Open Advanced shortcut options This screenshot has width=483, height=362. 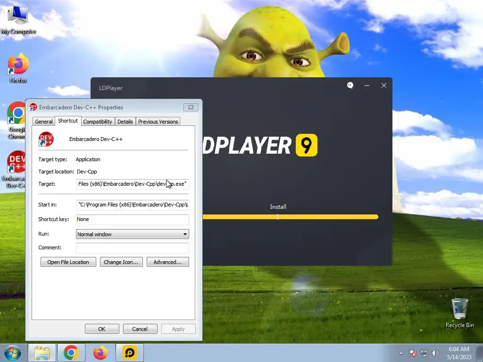pyautogui.click(x=168, y=262)
